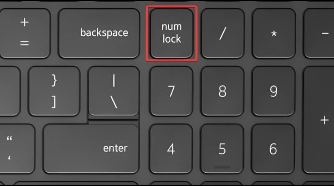The image size is (334, 186).
Task: Click the tall numpad plus key
Action: [x=319, y=120]
